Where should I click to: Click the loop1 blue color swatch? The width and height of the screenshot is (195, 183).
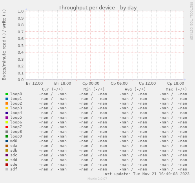click(x=7, y=99)
